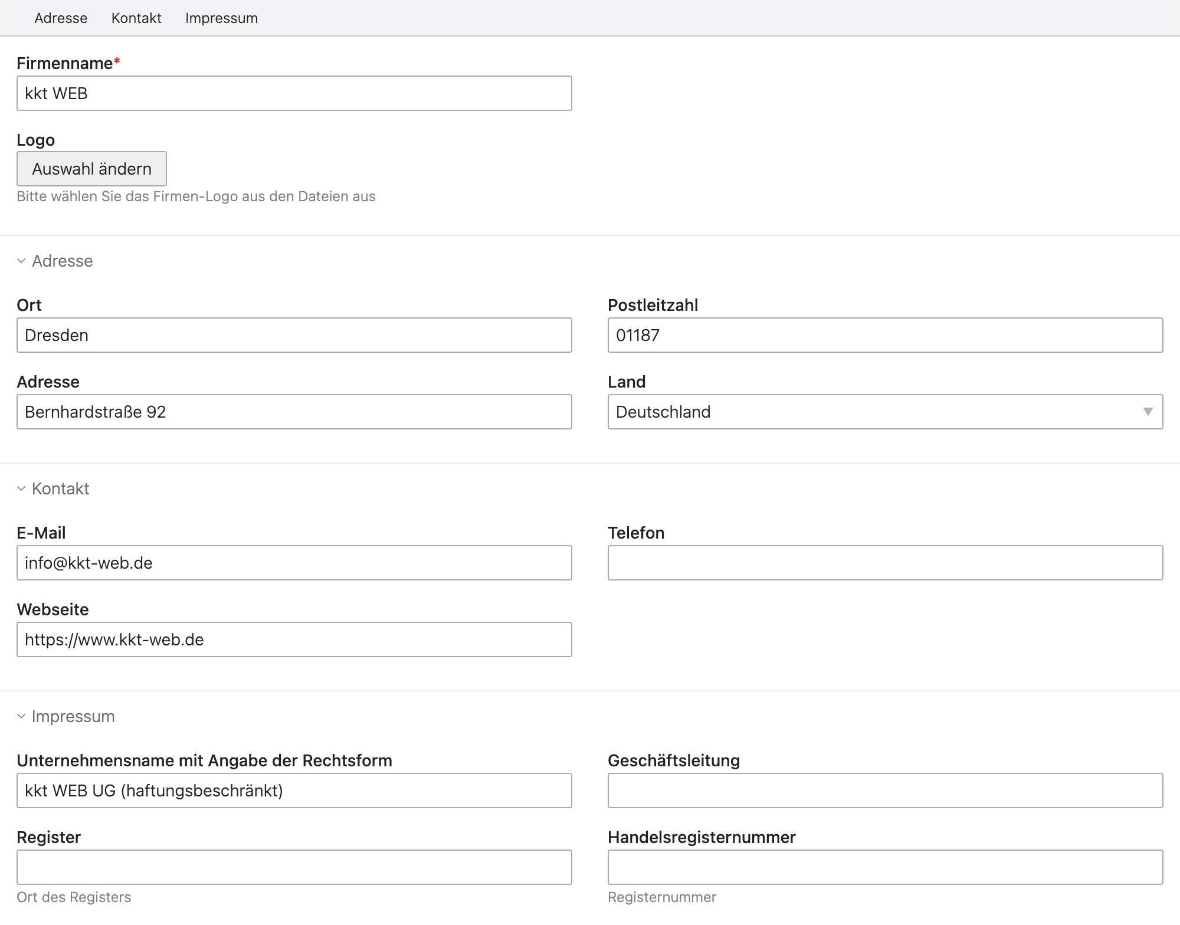Collapse the Impressum section chevron
1180x925 pixels.
coord(21,716)
